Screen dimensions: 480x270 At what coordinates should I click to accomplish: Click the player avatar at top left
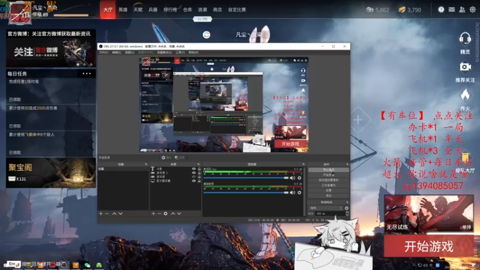(20, 14)
